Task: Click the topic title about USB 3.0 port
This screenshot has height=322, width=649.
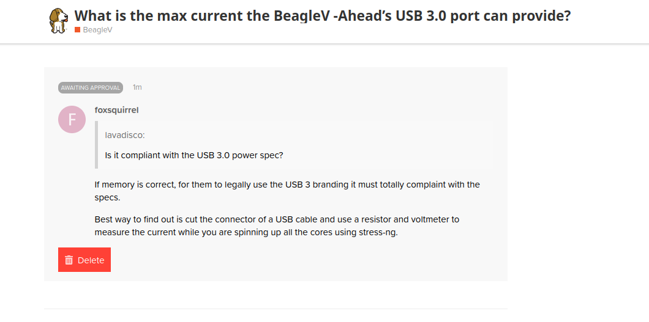Action: pos(323,16)
